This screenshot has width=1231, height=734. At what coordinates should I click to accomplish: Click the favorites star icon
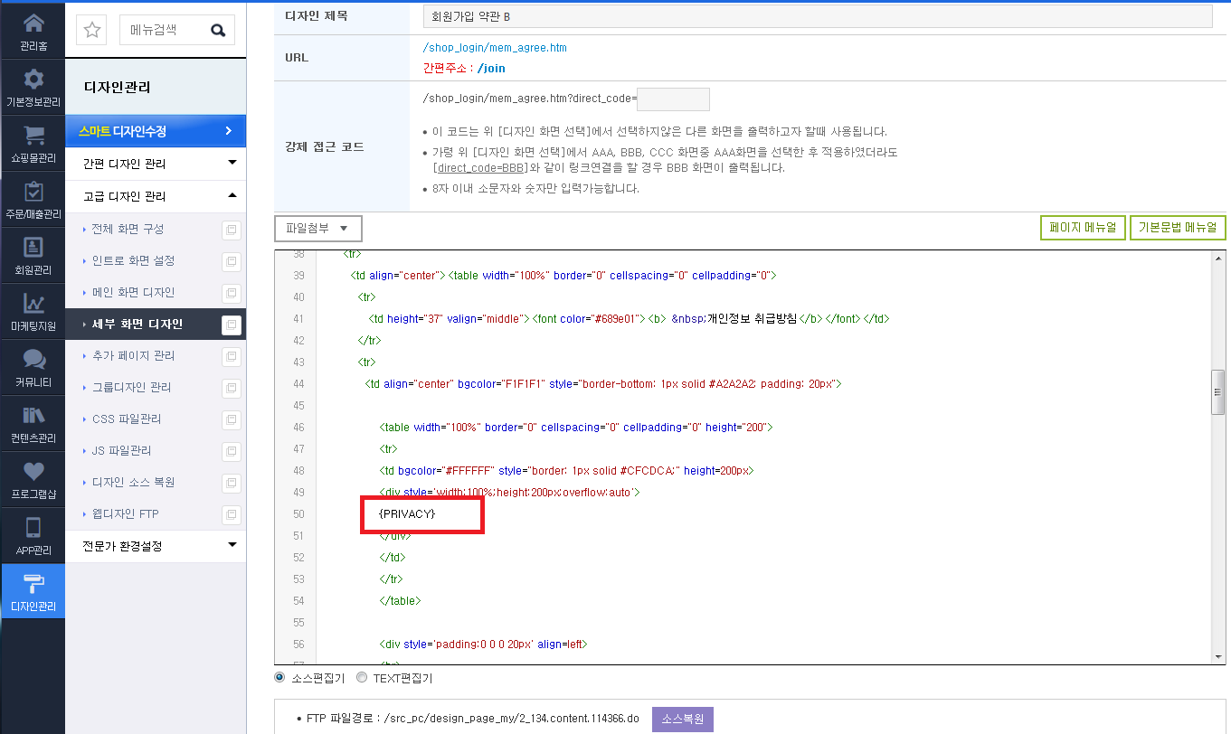[91, 30]
